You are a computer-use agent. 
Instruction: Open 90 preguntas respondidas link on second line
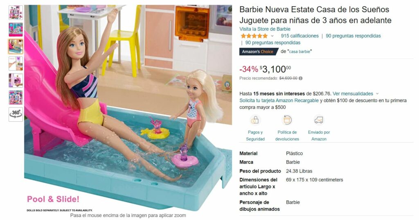point(273,43)
